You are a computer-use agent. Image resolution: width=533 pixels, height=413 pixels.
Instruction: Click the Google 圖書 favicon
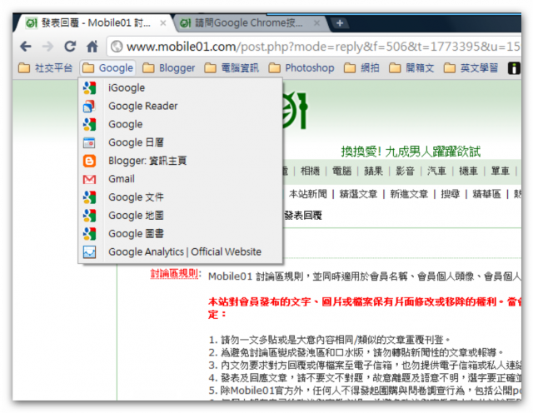[x=89, y=234]
